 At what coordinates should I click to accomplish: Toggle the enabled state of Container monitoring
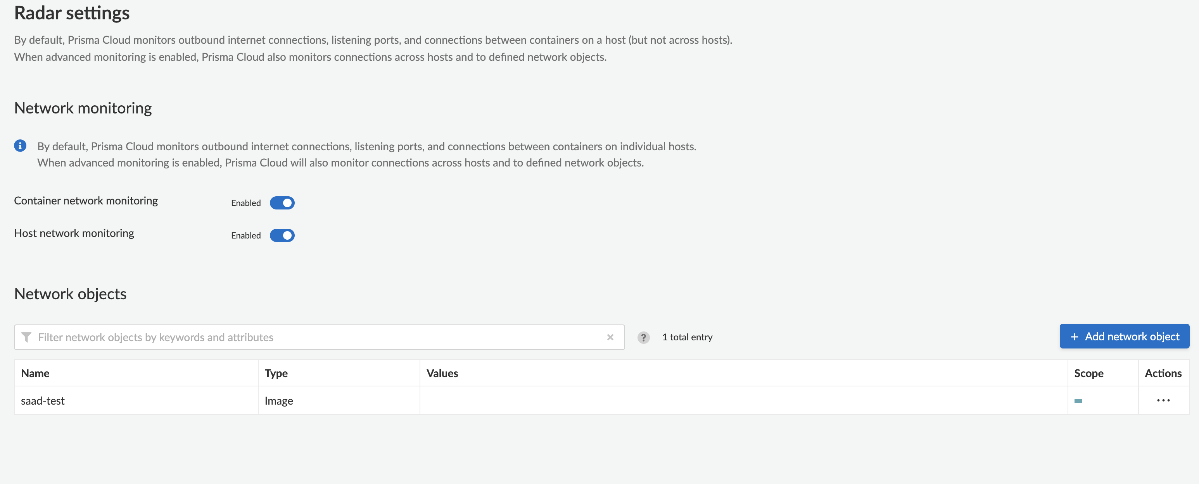282,202
